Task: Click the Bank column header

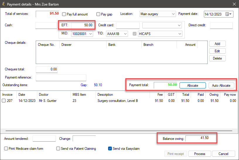Action: pyautogui.click(x=124, y=45)
